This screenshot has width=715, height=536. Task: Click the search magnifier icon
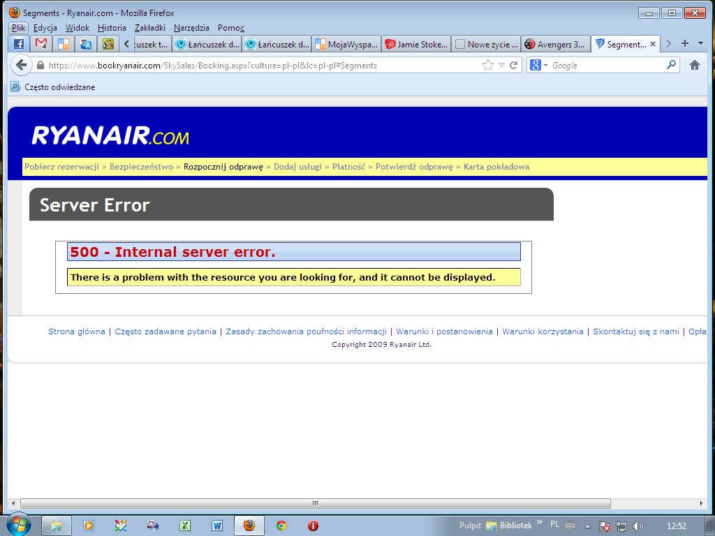click(671, 65)
